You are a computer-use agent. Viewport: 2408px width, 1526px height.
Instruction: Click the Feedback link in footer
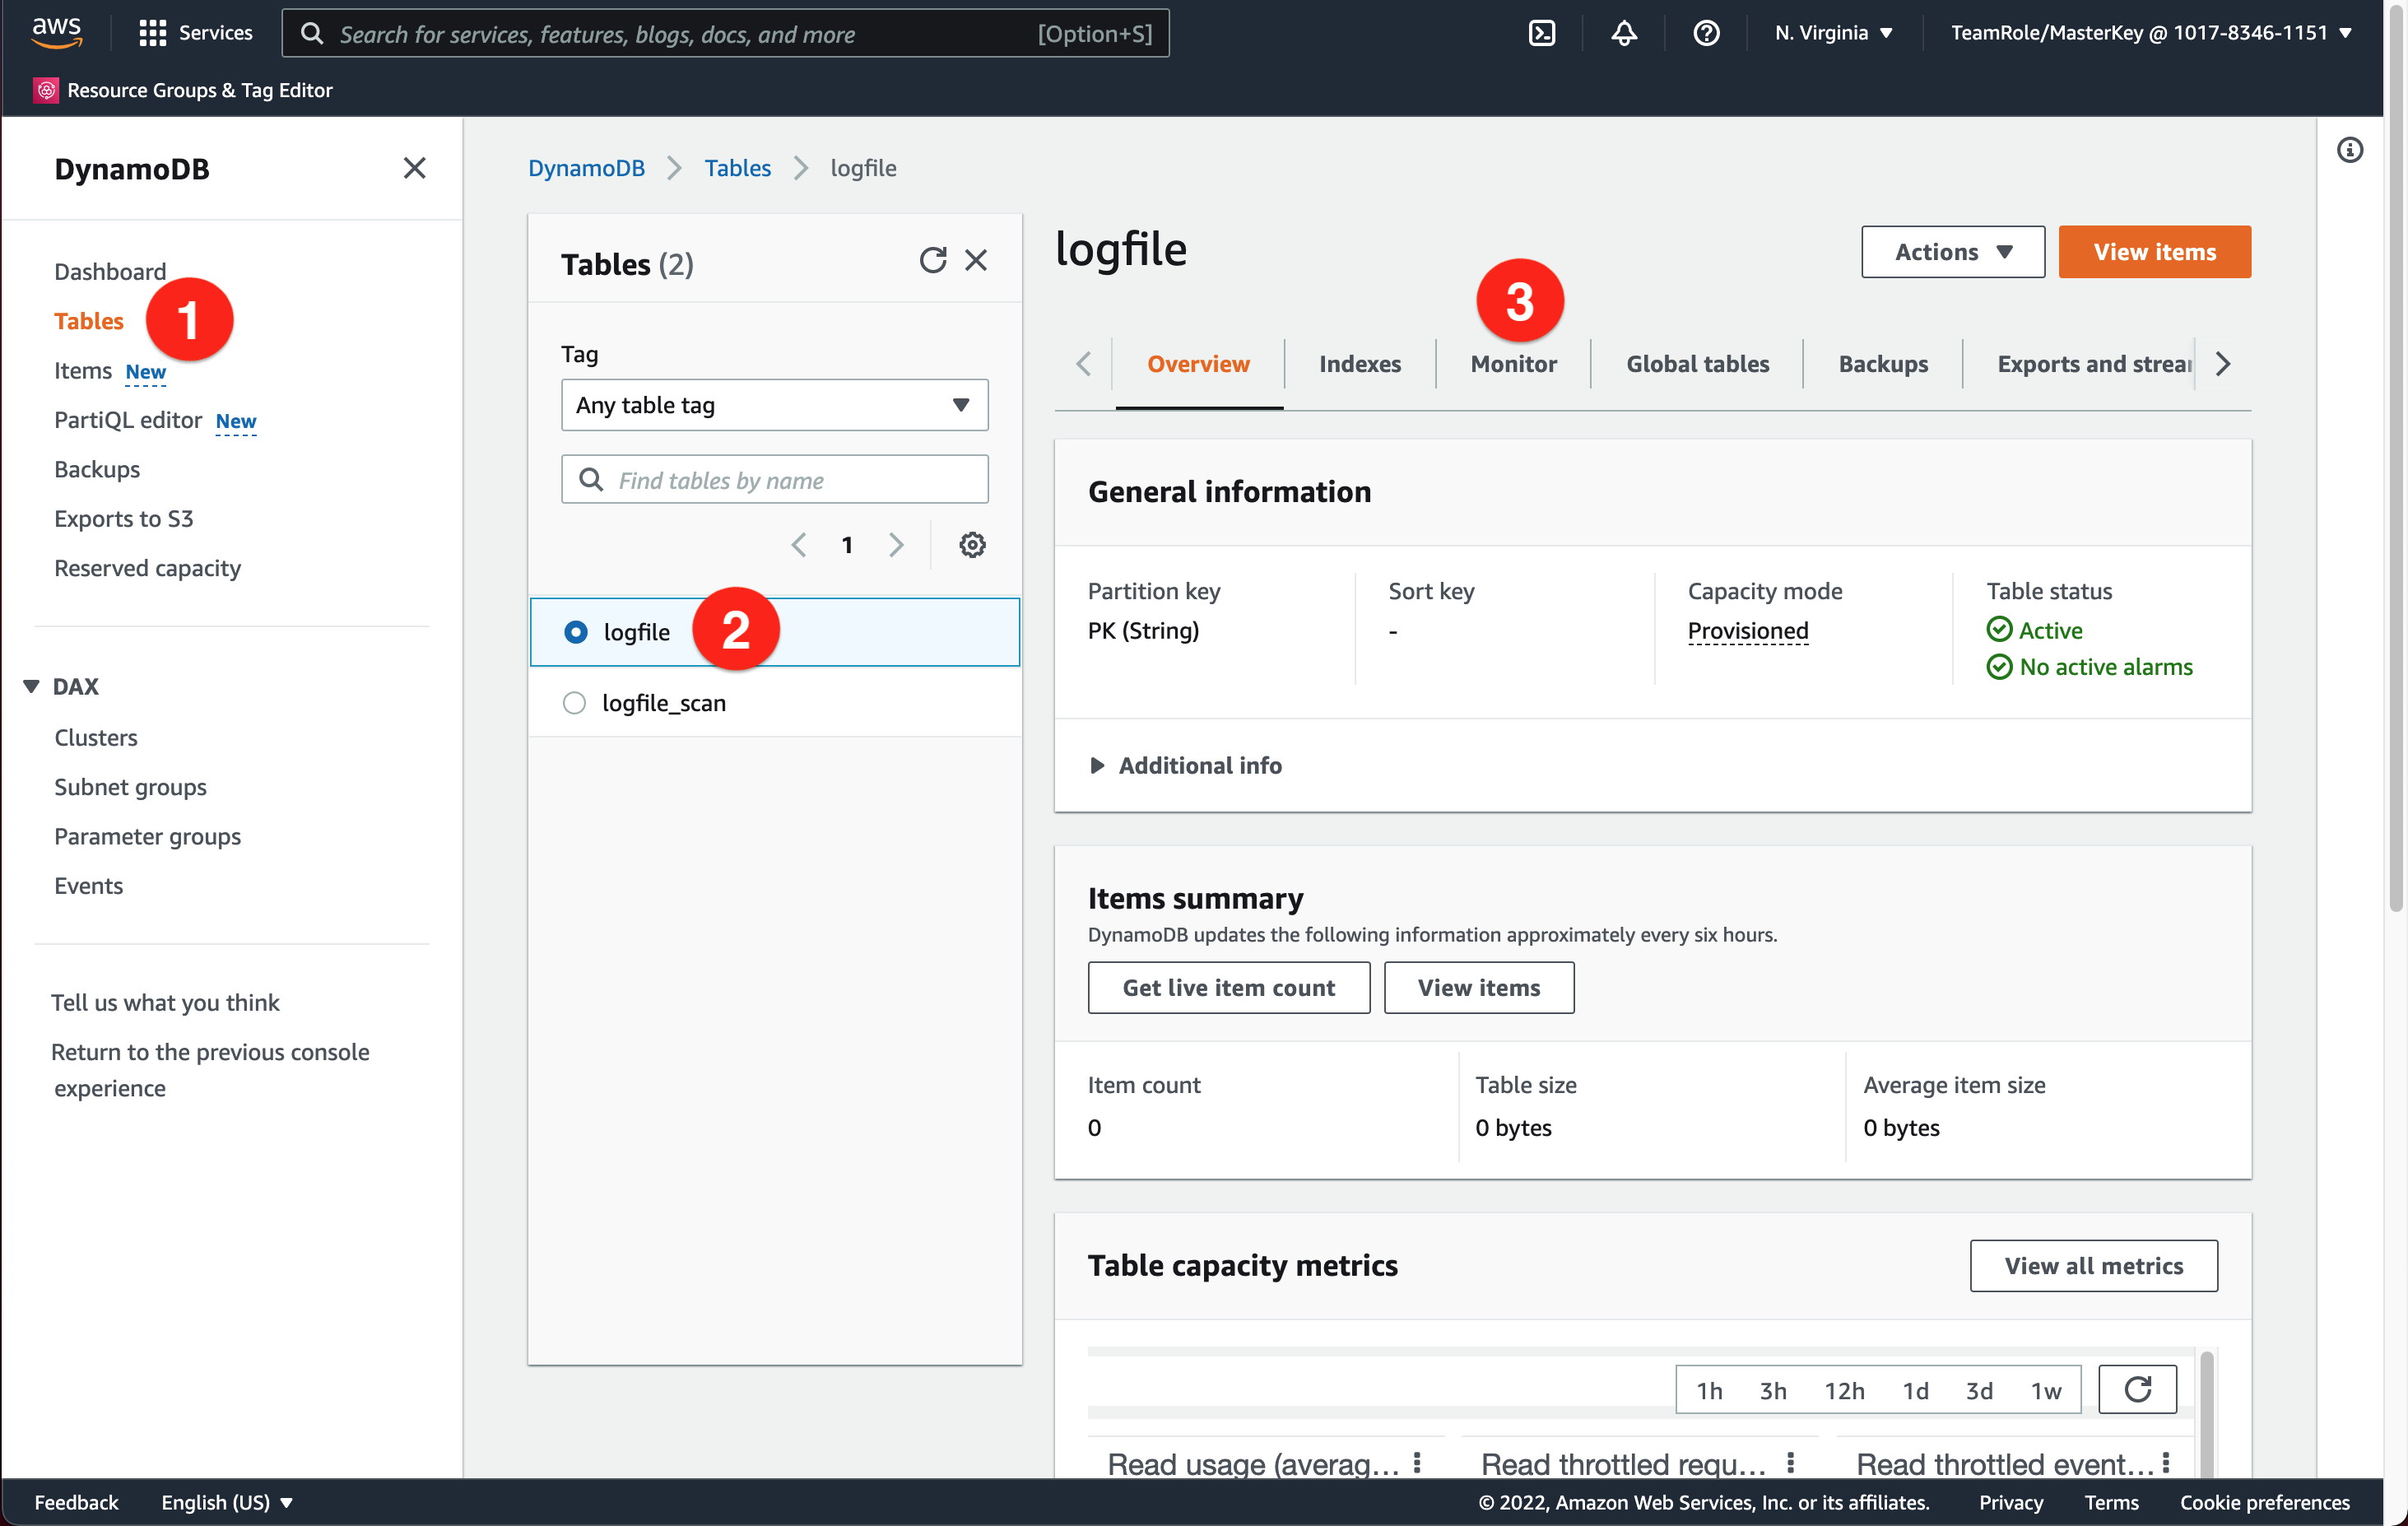[x=76, y=1502]
